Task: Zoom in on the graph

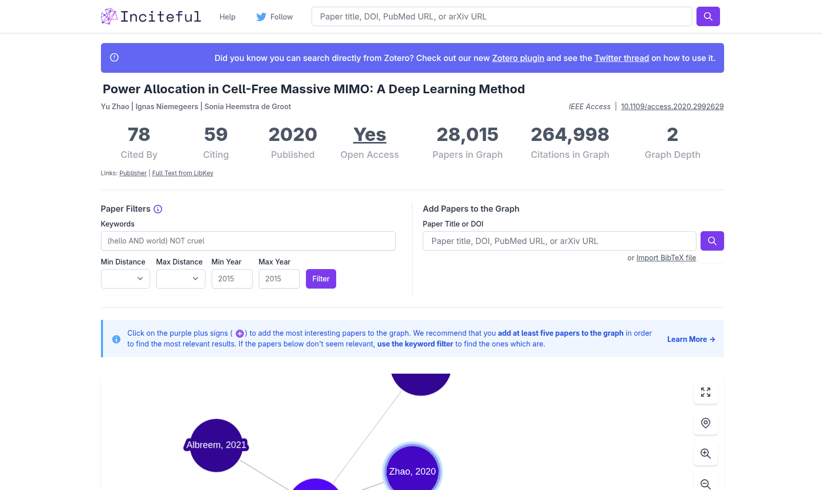Action: 705,454
